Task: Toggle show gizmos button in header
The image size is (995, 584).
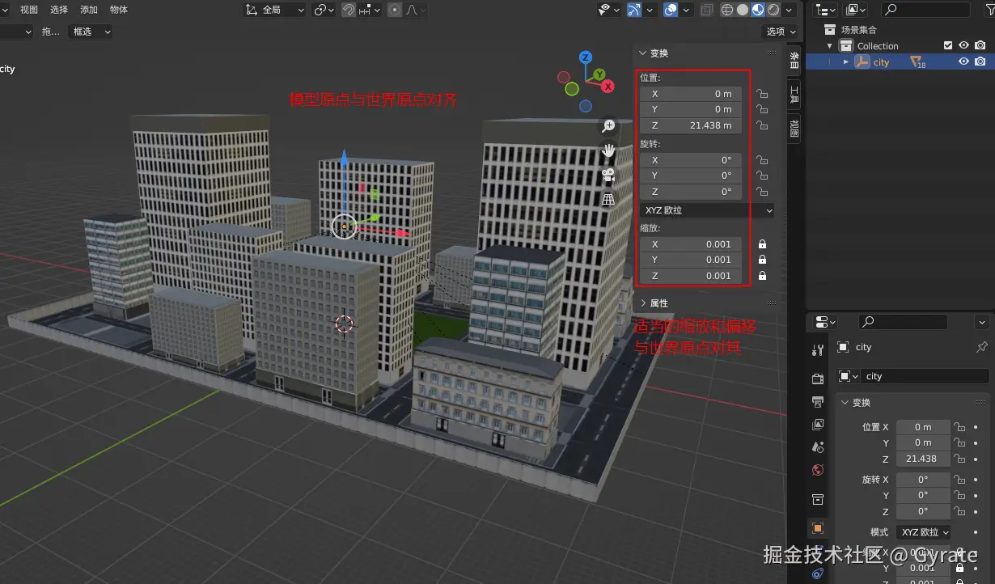Action: (x=635, y=10)
